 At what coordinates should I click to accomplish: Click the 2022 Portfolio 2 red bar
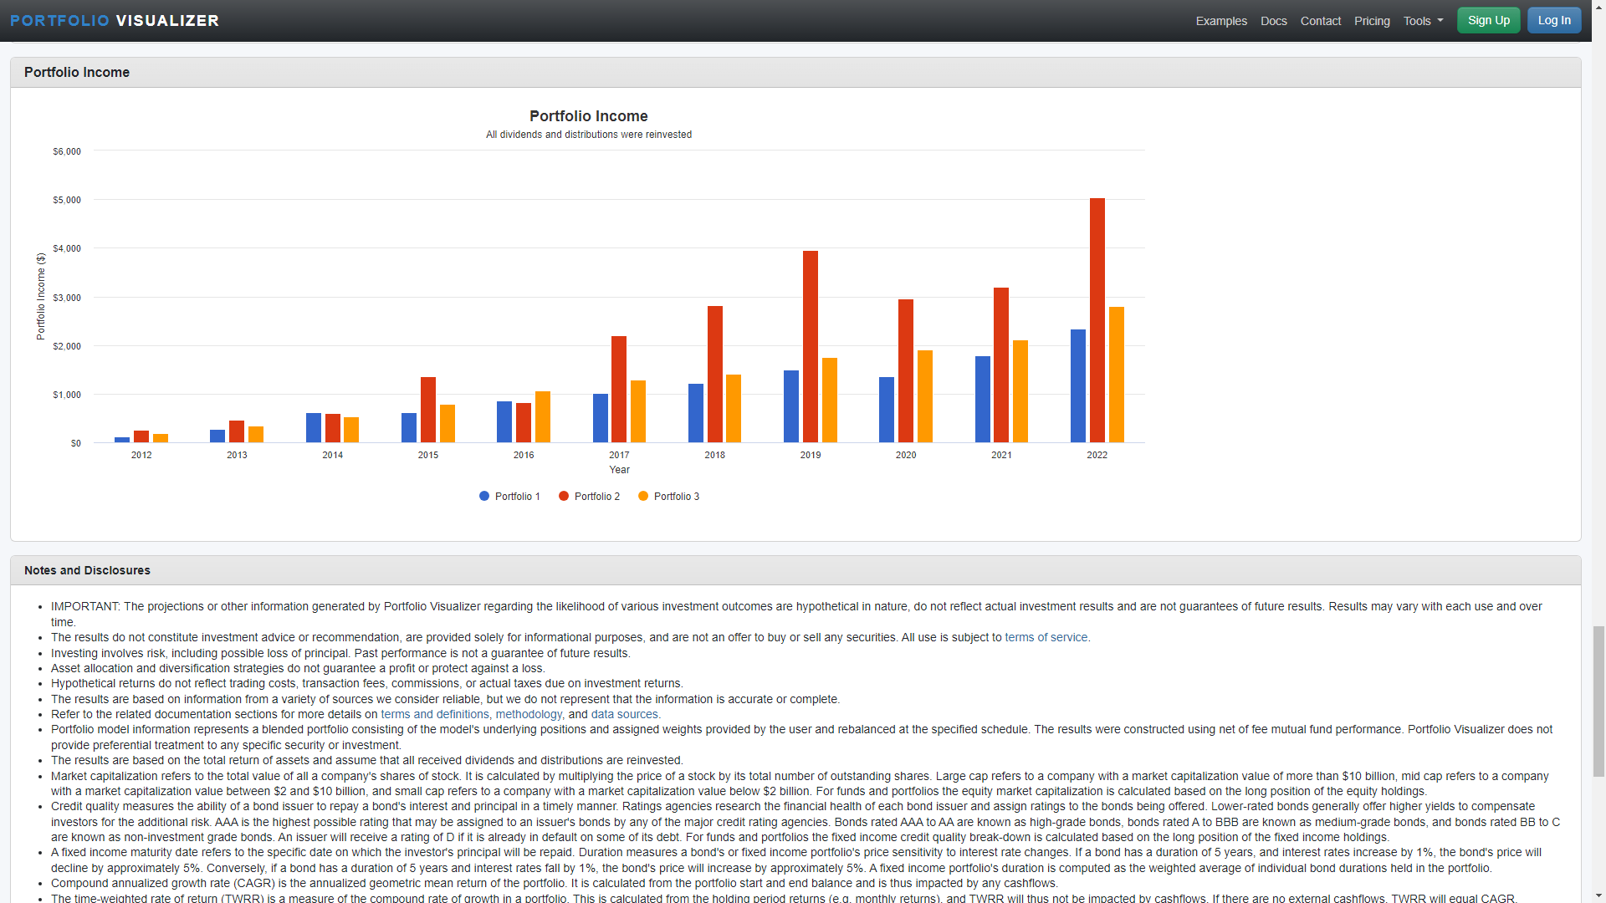[1097, 320]
